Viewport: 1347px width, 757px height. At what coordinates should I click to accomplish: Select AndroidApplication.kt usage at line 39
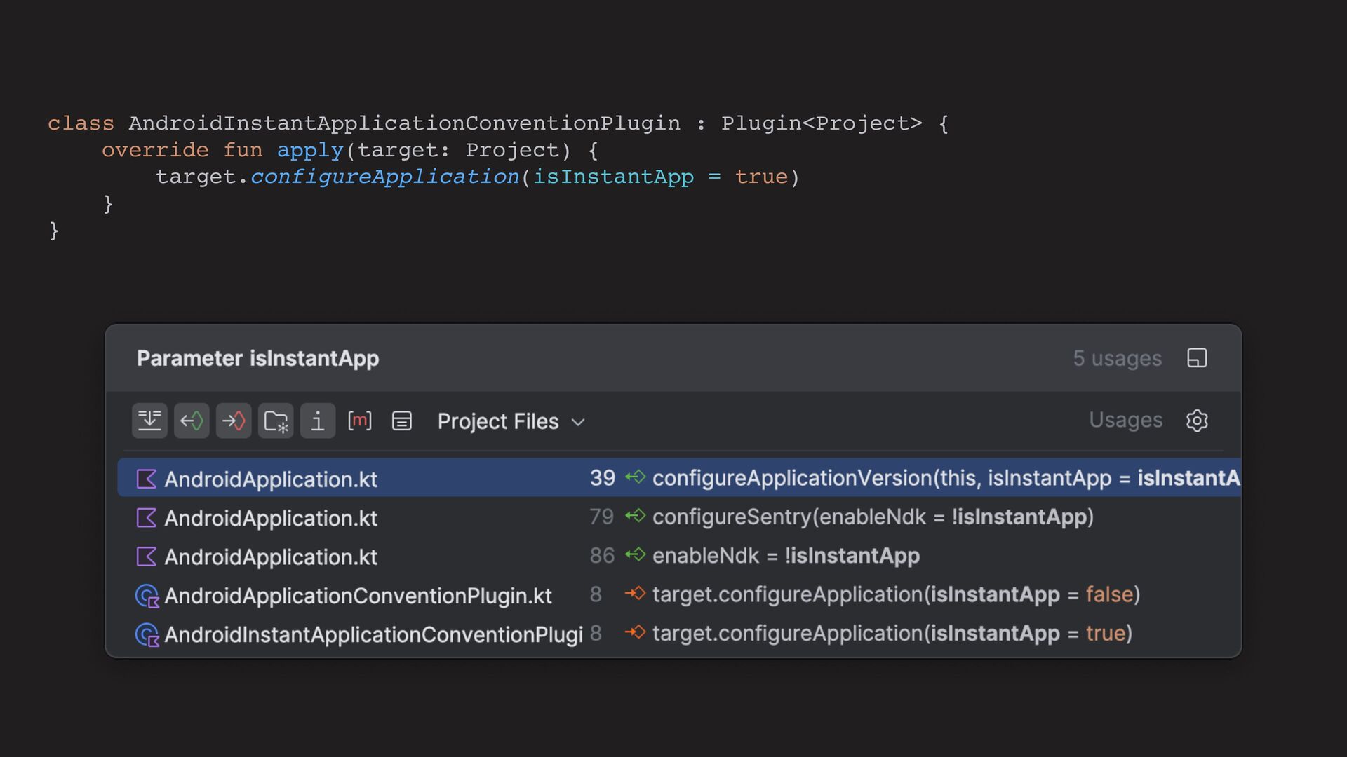click(x=679, y=478)
